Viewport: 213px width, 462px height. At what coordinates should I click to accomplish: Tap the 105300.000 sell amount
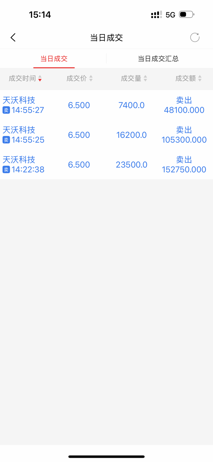(x=184, y=140)
